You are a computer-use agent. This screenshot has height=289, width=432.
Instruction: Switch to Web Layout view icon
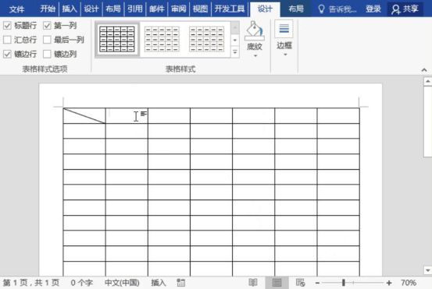coord(300,283)
